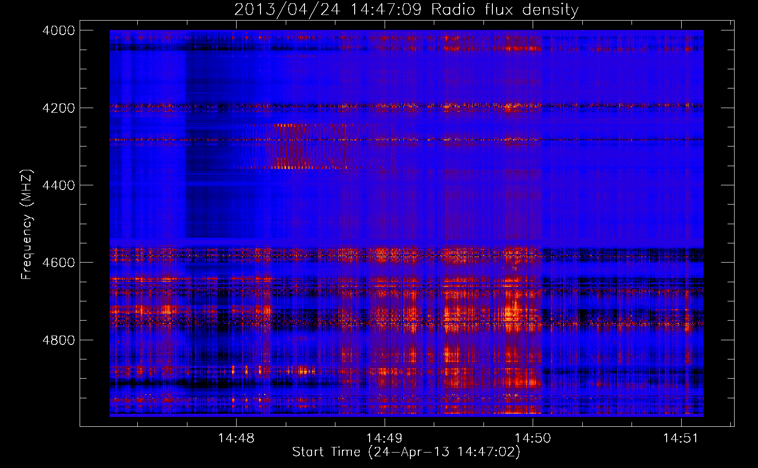This screenshot has height=468, width=758.
Task: Click the 14:49 time tick label
Action: tap(384, 438)
